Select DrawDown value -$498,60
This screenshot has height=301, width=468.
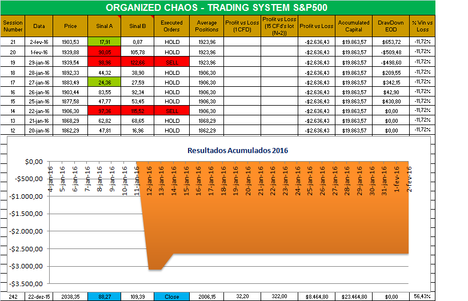pyautogui.click(x=391, y=62)
